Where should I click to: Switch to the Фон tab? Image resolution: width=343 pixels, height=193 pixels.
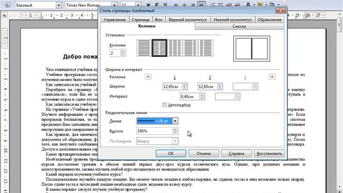tap(159, 19)
